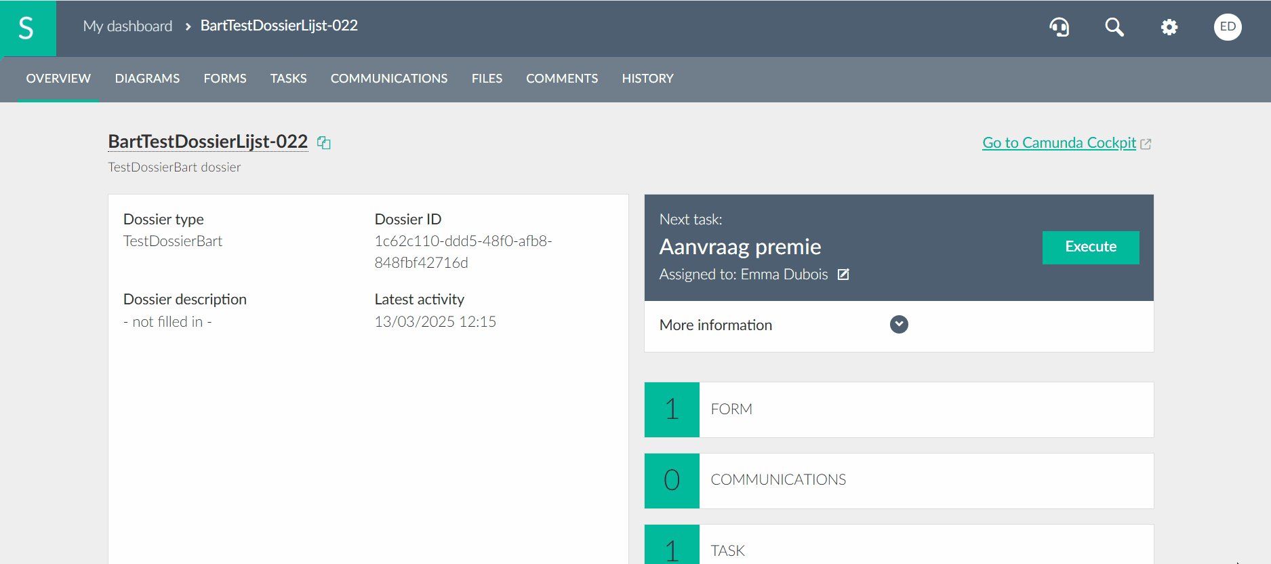Viewport: 1271px width, 564px height.
Task: Navigate to My dashboard breadcrumb
Action: 127,26
